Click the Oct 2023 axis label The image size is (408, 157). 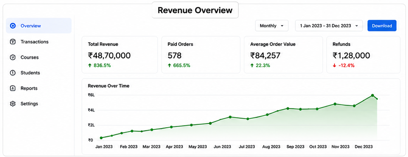pos(318,147)
